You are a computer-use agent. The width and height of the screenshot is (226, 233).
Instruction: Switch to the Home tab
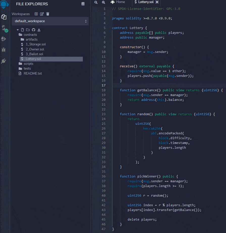(118, 2)
